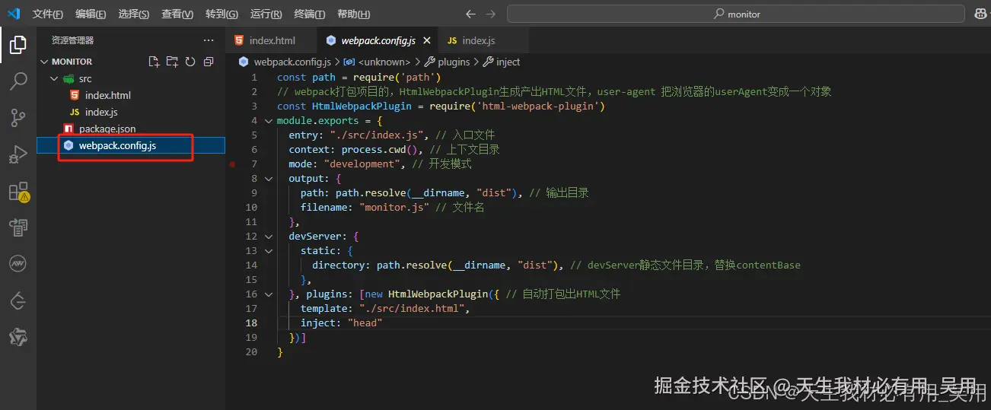The image size is (991, 410).
Task: Select the webpack.config.js editor tab
Action: pyautogui.click(x=378, y=40)
